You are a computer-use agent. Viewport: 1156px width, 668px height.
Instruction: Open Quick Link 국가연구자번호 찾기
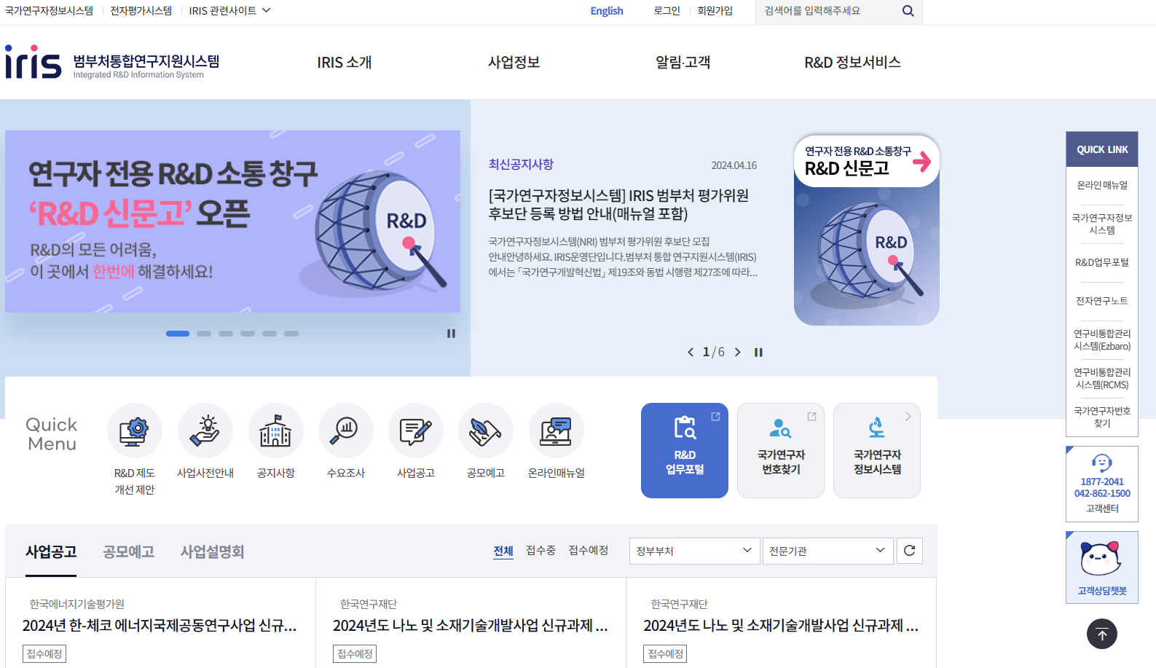(x=1102, y=417)
